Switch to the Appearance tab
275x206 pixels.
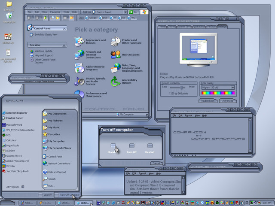point(199,27)
